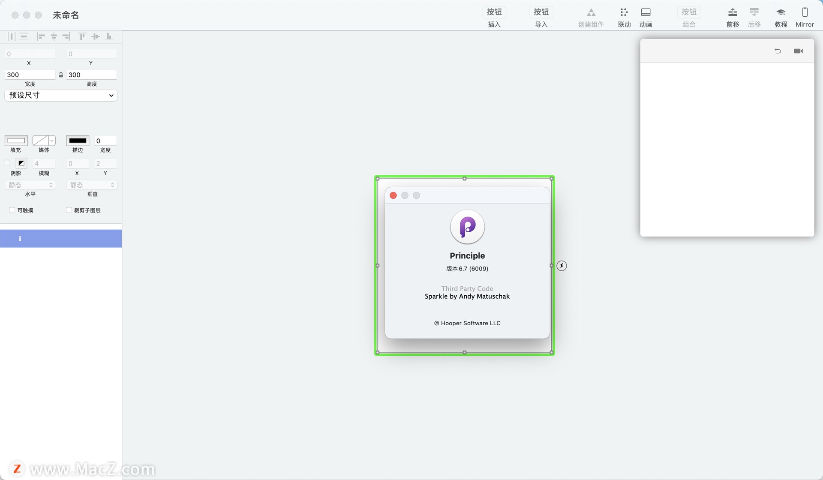Screen dimensions: 823x480
Task: Align layers to top edge
Action: point(82,37)
